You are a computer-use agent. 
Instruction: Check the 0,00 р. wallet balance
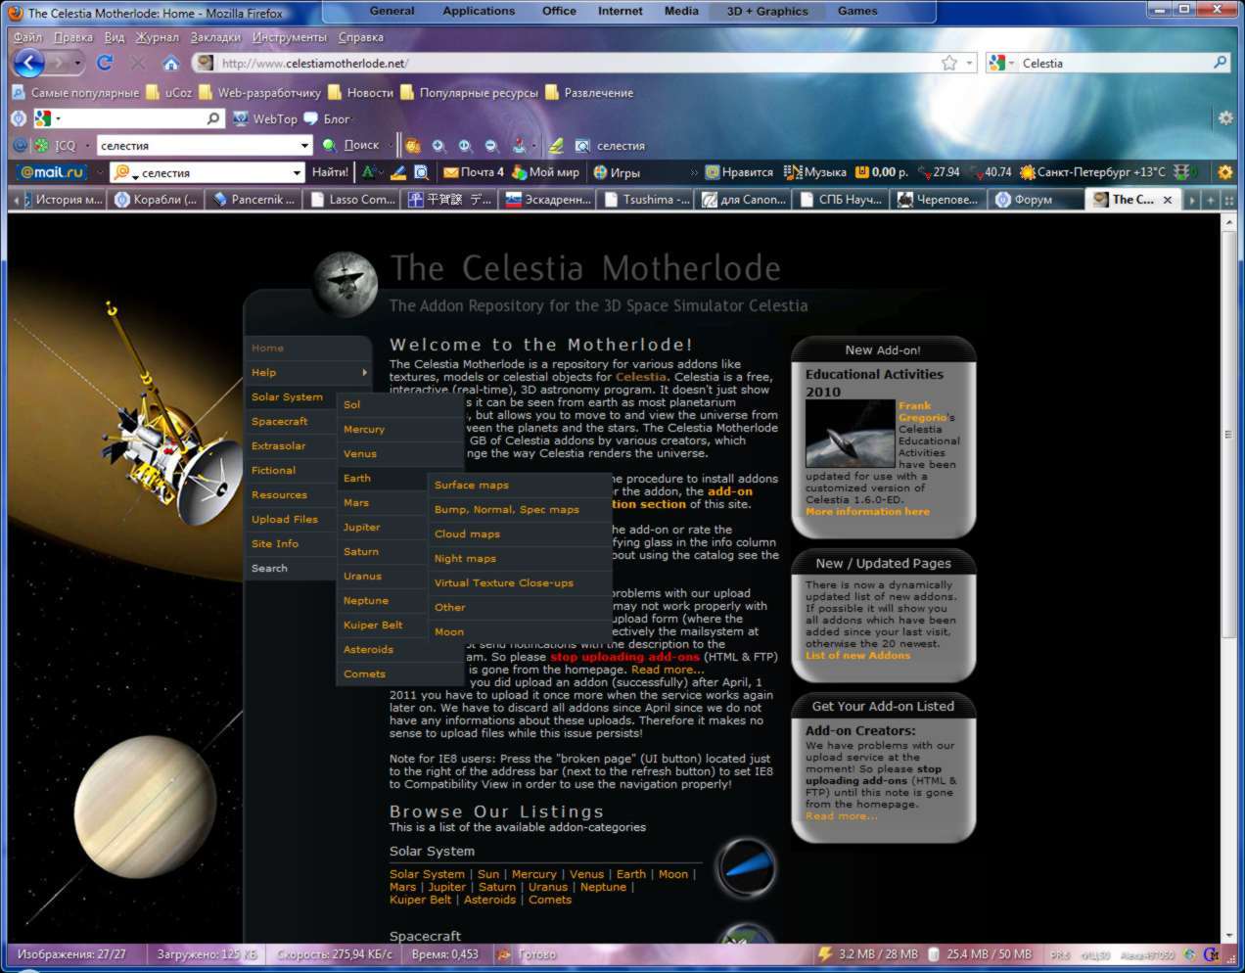(x=882, y=172)
